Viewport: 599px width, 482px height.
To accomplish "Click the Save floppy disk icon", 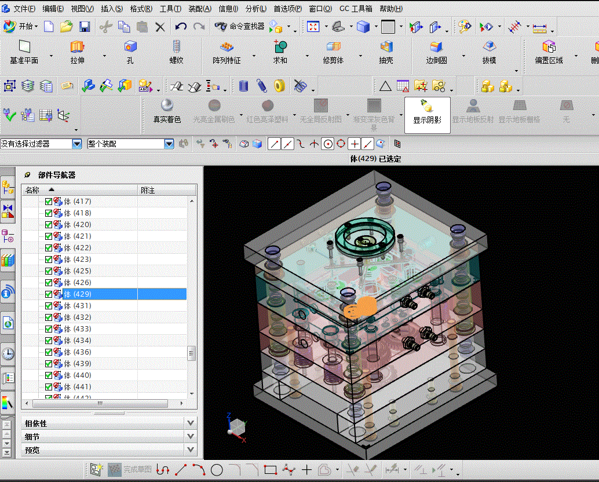I will [85, 27].
